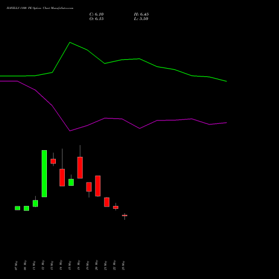Click the red 18 May candlestick body
279x279 pixels.
tap(80, 167)
